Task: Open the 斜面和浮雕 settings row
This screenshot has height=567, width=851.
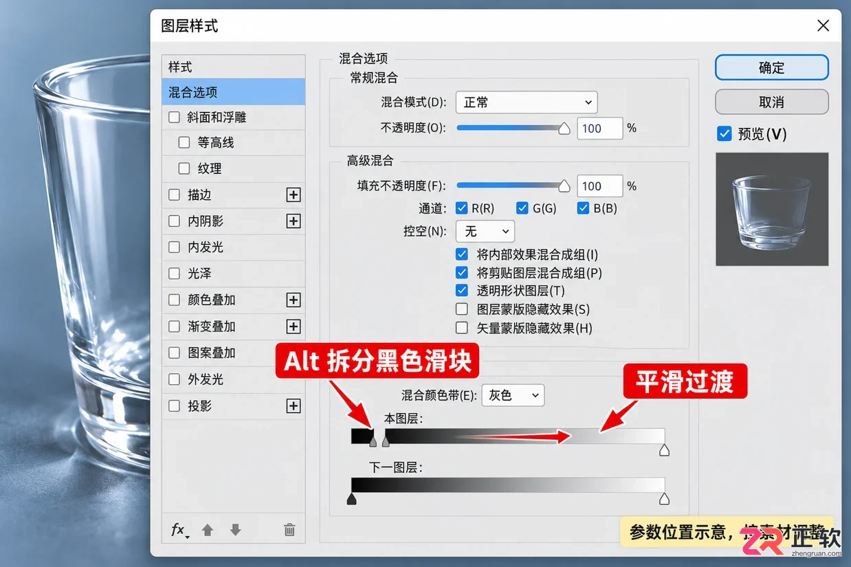Action: tap(234, 118)
